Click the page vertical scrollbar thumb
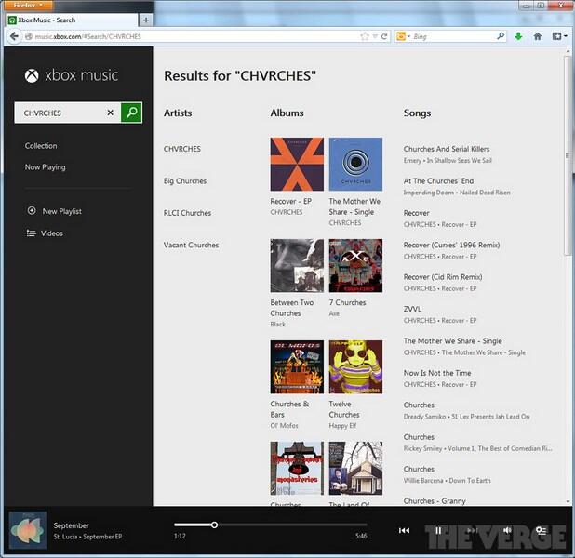 [x=568, y=154]
